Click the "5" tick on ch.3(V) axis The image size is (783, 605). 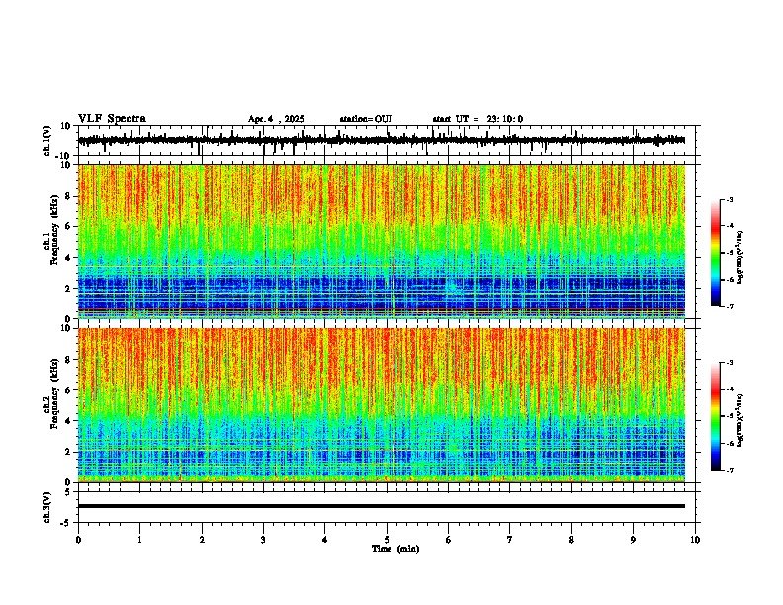pos(69,492)
